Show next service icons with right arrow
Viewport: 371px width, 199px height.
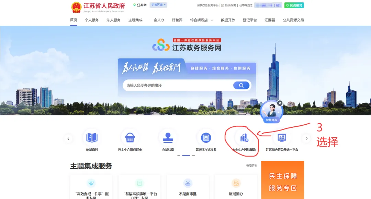point(306,139)
